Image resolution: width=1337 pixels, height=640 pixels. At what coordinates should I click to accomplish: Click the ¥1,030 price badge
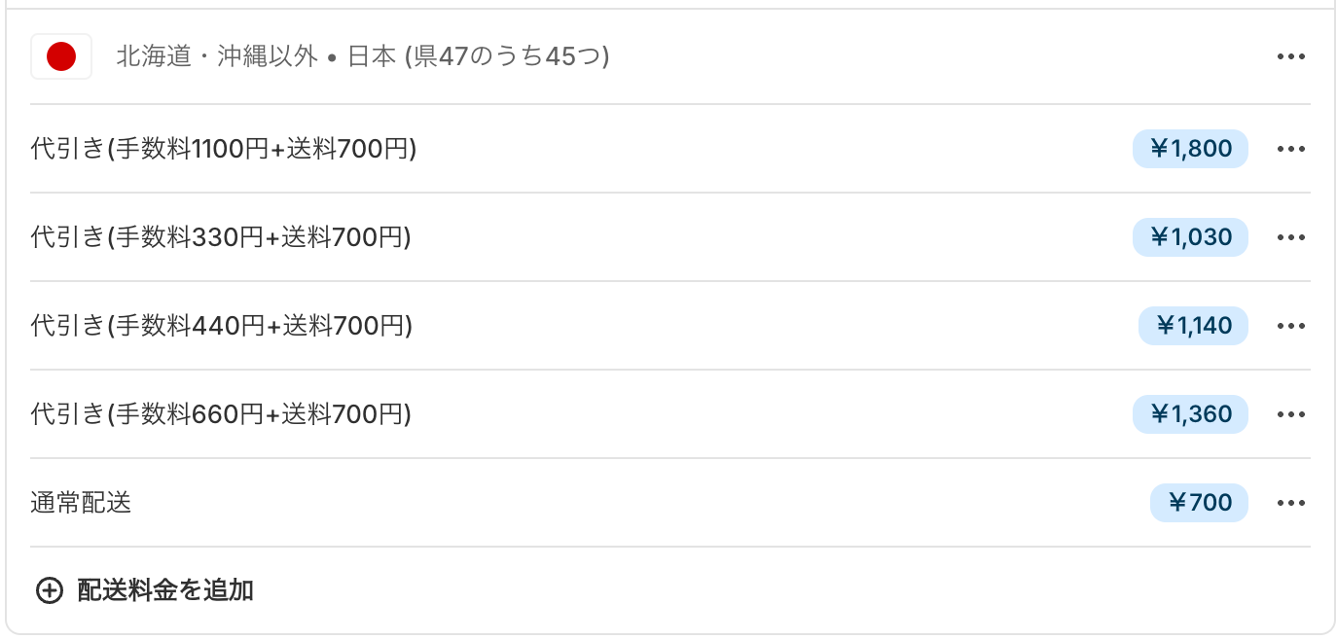(x=1190, y=237)
